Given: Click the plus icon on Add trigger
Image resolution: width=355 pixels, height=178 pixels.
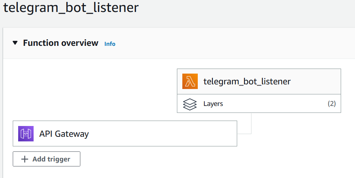Looking at the screenshot, I should click(x=25, y=159).
